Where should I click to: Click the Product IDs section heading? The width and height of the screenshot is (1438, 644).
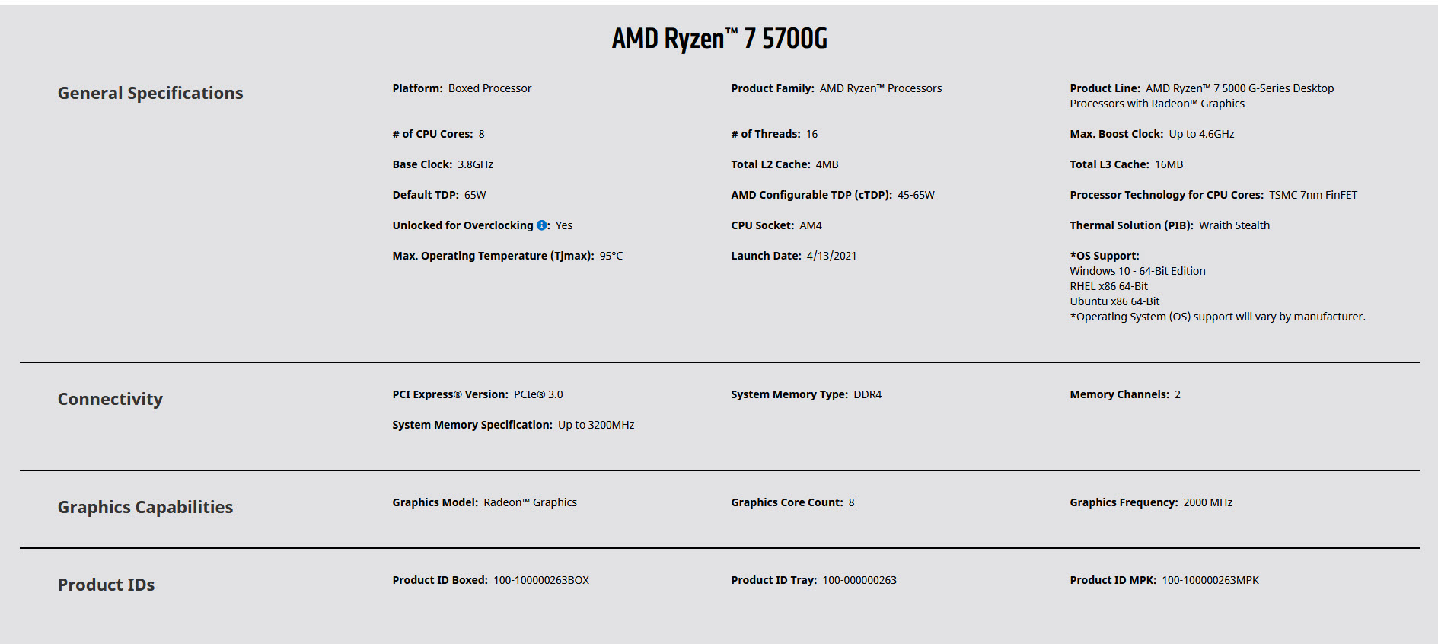(x=106, y=585)
